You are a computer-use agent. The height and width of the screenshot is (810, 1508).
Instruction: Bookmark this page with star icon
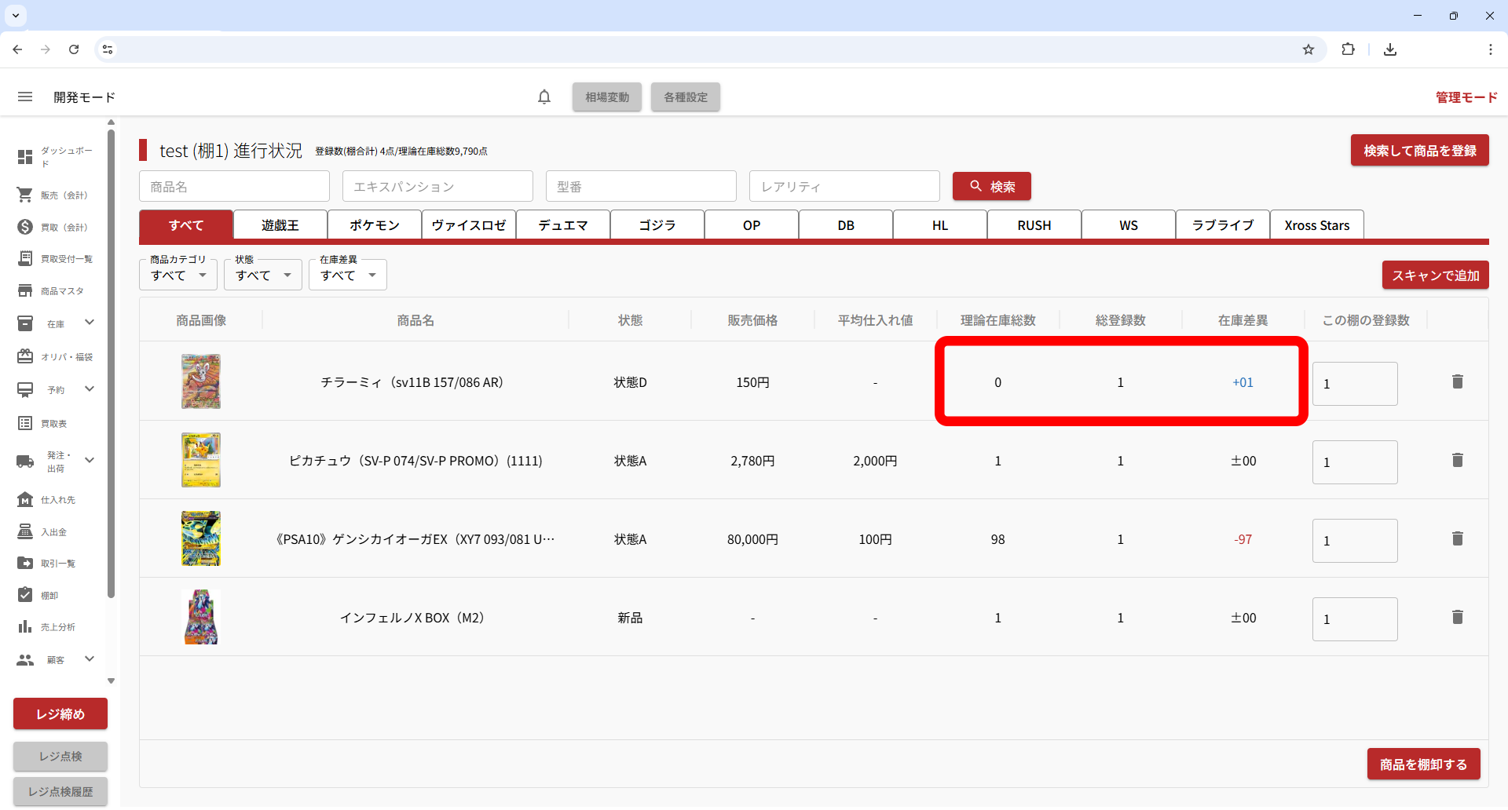(1308, 49)
